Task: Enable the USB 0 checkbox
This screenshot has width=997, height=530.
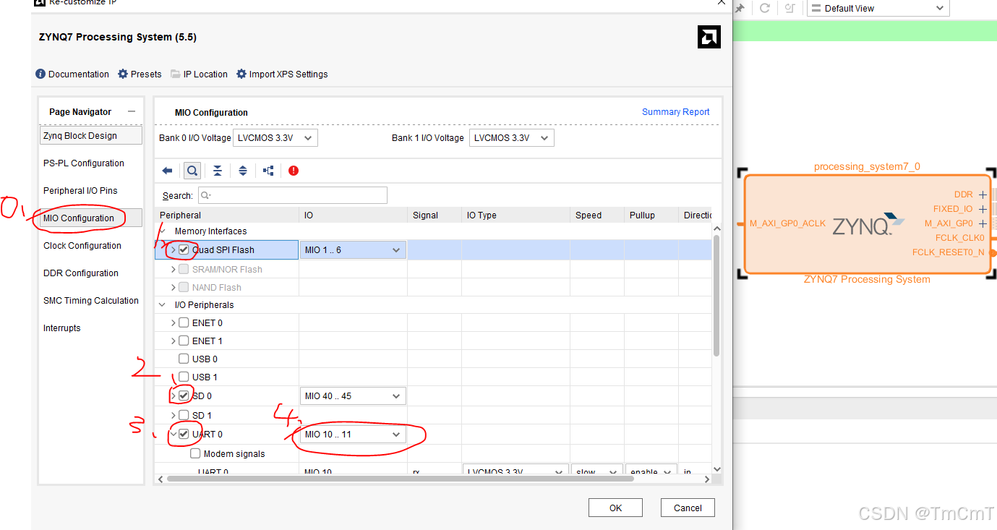Action: (184, 359)
